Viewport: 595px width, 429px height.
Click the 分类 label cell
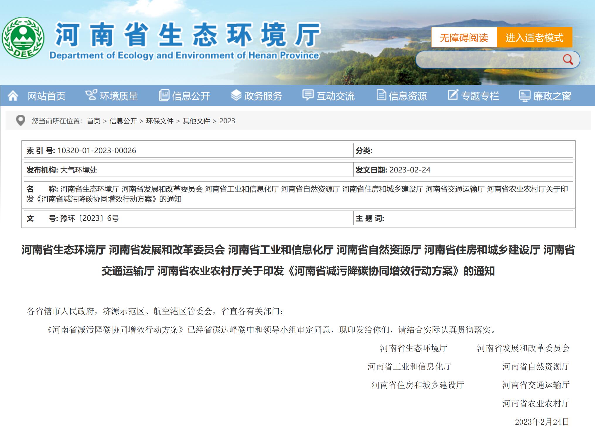[x=463, y=151]
